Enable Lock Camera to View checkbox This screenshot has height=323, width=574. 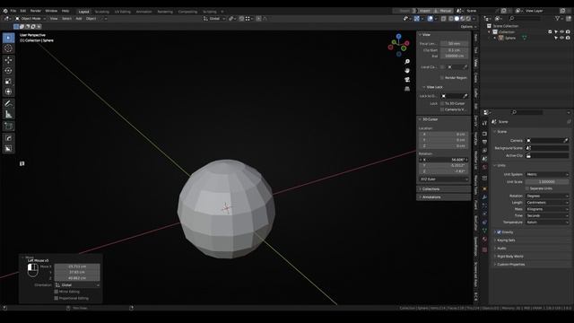click(x=442, y=109)
